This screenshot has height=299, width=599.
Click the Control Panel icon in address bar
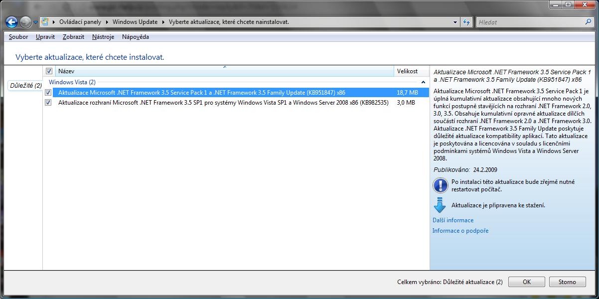coord(45,22)
